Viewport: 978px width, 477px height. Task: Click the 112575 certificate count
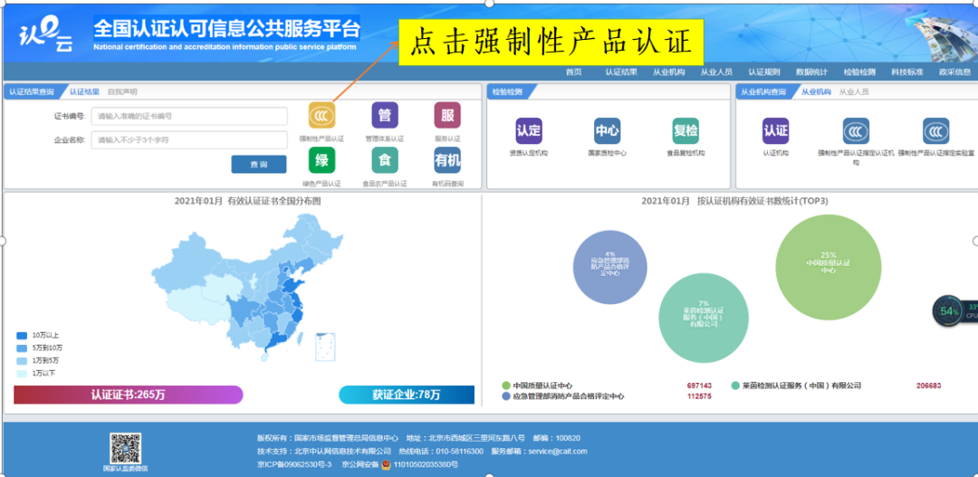click(699, 396)
